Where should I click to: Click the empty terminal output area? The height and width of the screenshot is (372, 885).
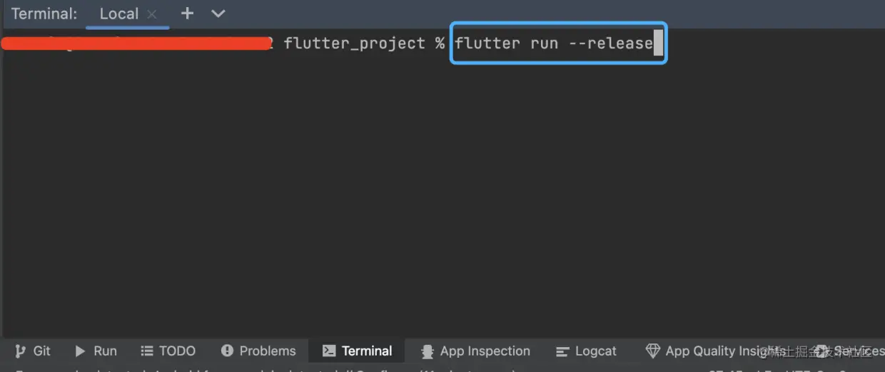pos(428,200)
